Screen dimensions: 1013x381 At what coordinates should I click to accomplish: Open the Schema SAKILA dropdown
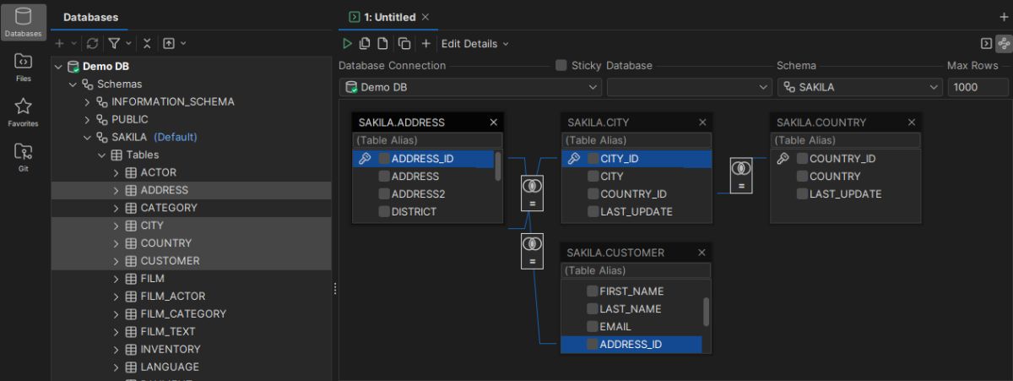(x=859, y=87)
